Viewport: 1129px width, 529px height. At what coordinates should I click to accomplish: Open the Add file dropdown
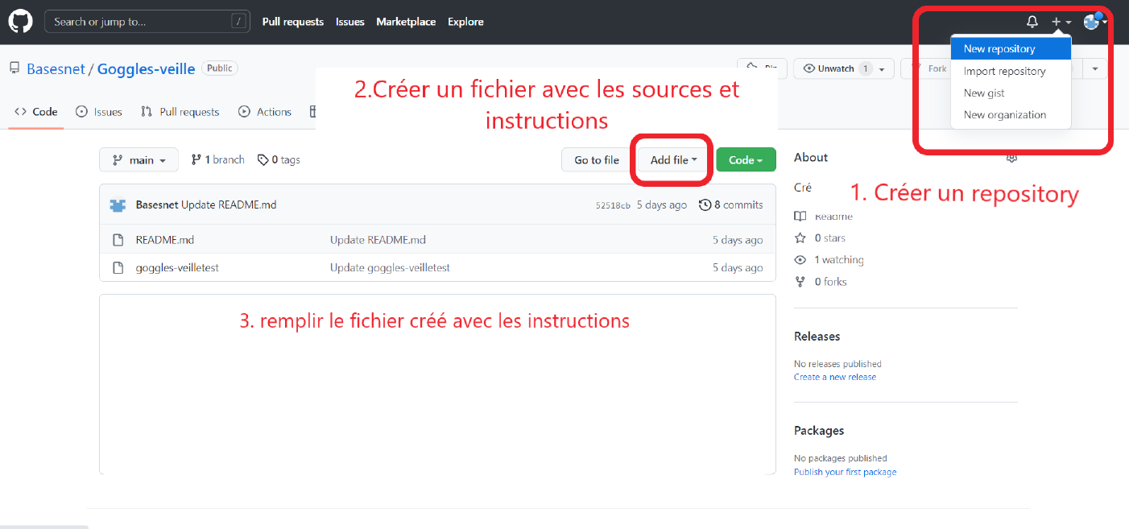coord(673,160)
